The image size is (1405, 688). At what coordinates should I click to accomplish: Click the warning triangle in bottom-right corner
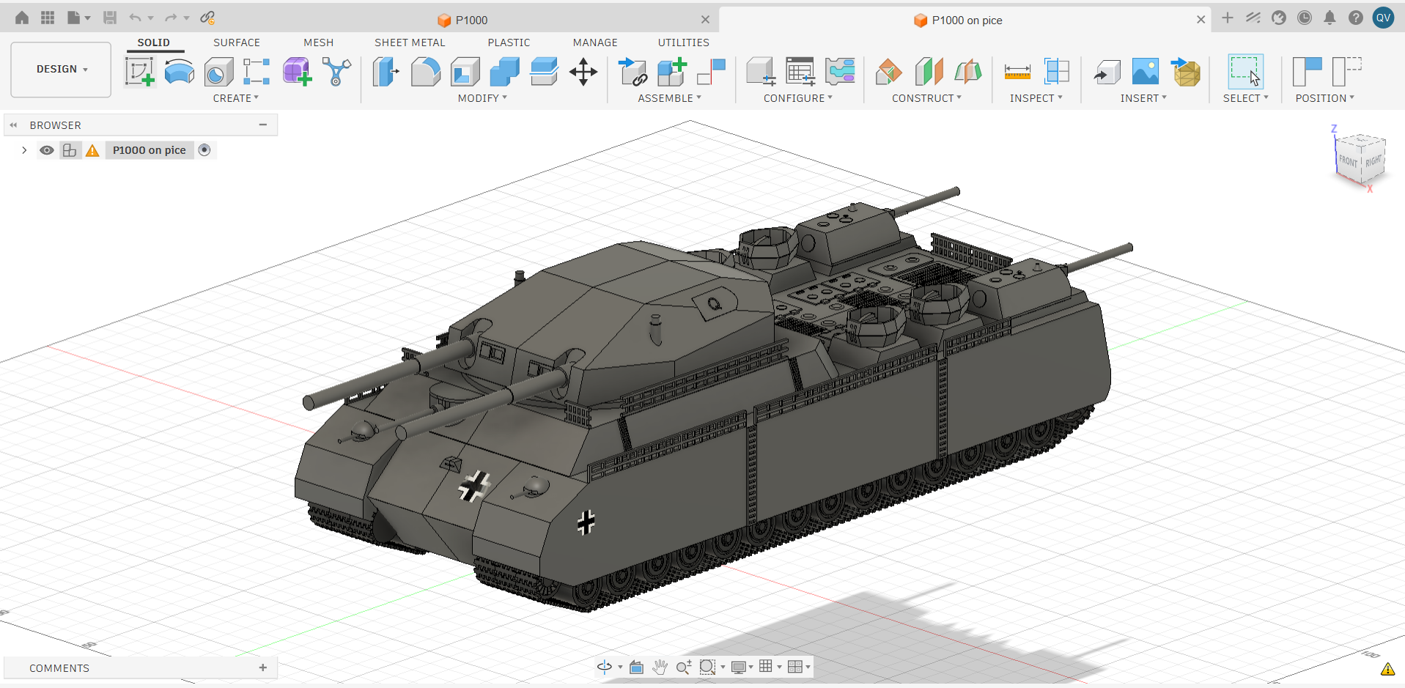coord(1387,669)
